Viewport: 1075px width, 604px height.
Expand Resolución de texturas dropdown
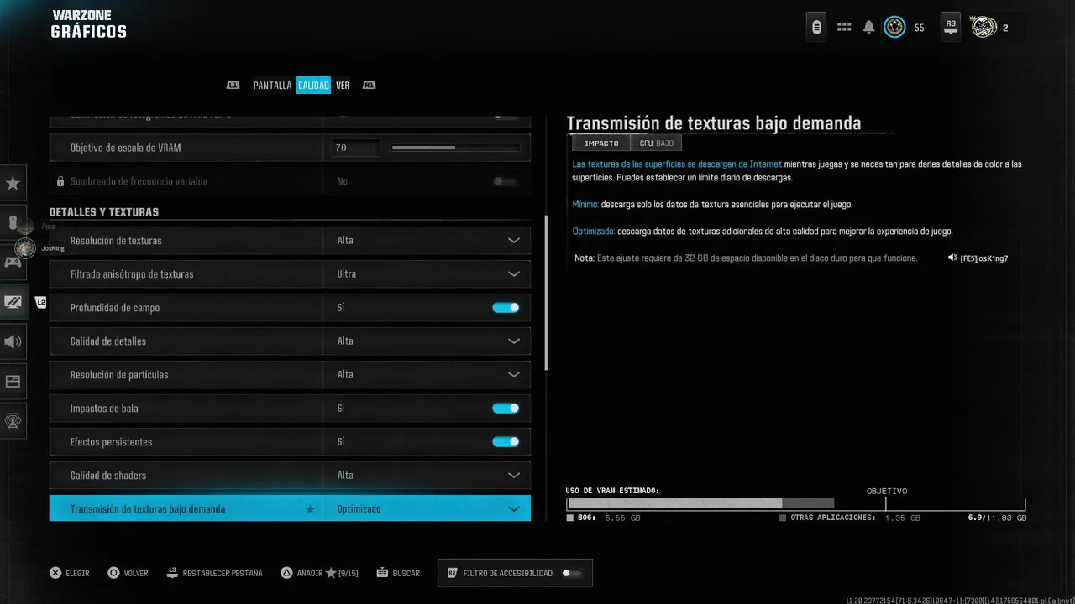[x=514, y=241]
